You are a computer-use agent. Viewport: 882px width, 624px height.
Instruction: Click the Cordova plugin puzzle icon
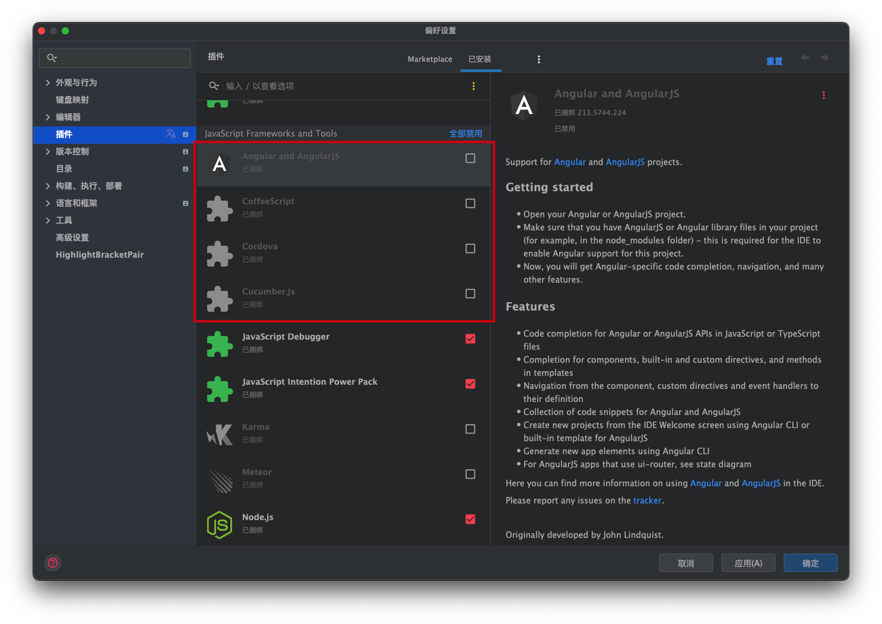[220, 254]
